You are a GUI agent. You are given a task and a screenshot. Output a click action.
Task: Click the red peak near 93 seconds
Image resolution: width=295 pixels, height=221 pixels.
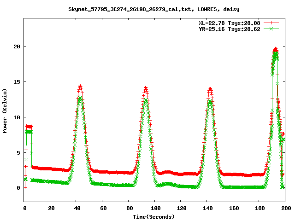tap(146, 88)
